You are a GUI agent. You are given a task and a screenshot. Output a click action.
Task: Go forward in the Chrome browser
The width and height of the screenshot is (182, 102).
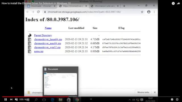33,12
